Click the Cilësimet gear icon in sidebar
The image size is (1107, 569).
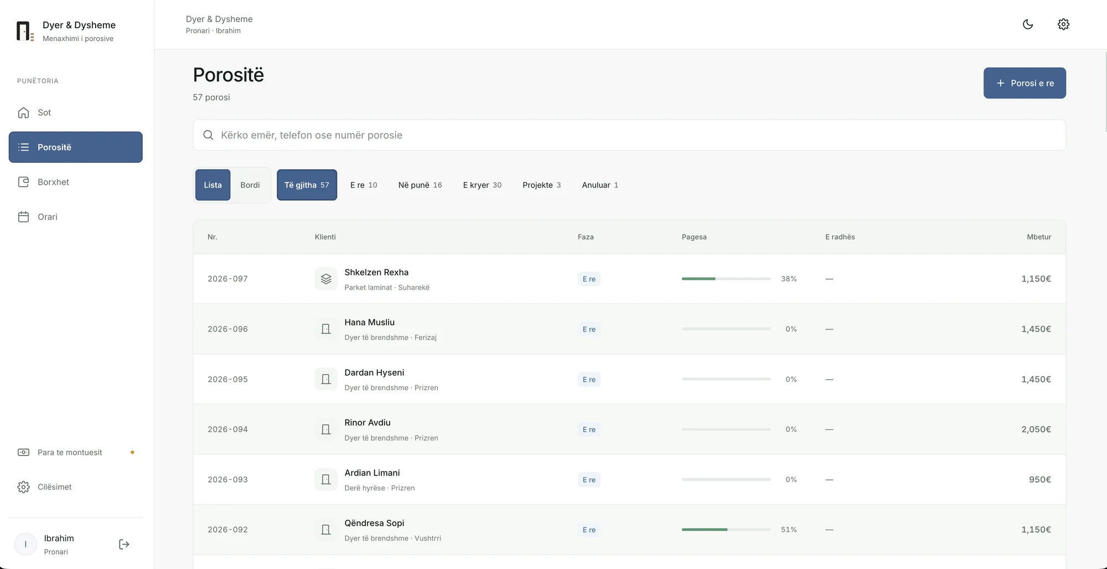(23, 487)
